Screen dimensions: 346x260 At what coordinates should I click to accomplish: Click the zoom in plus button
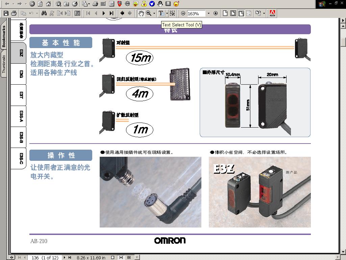216,14
